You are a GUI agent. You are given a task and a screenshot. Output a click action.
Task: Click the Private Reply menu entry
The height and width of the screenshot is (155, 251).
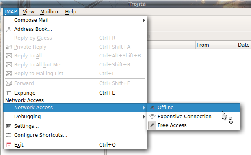(x=75, y=47)
